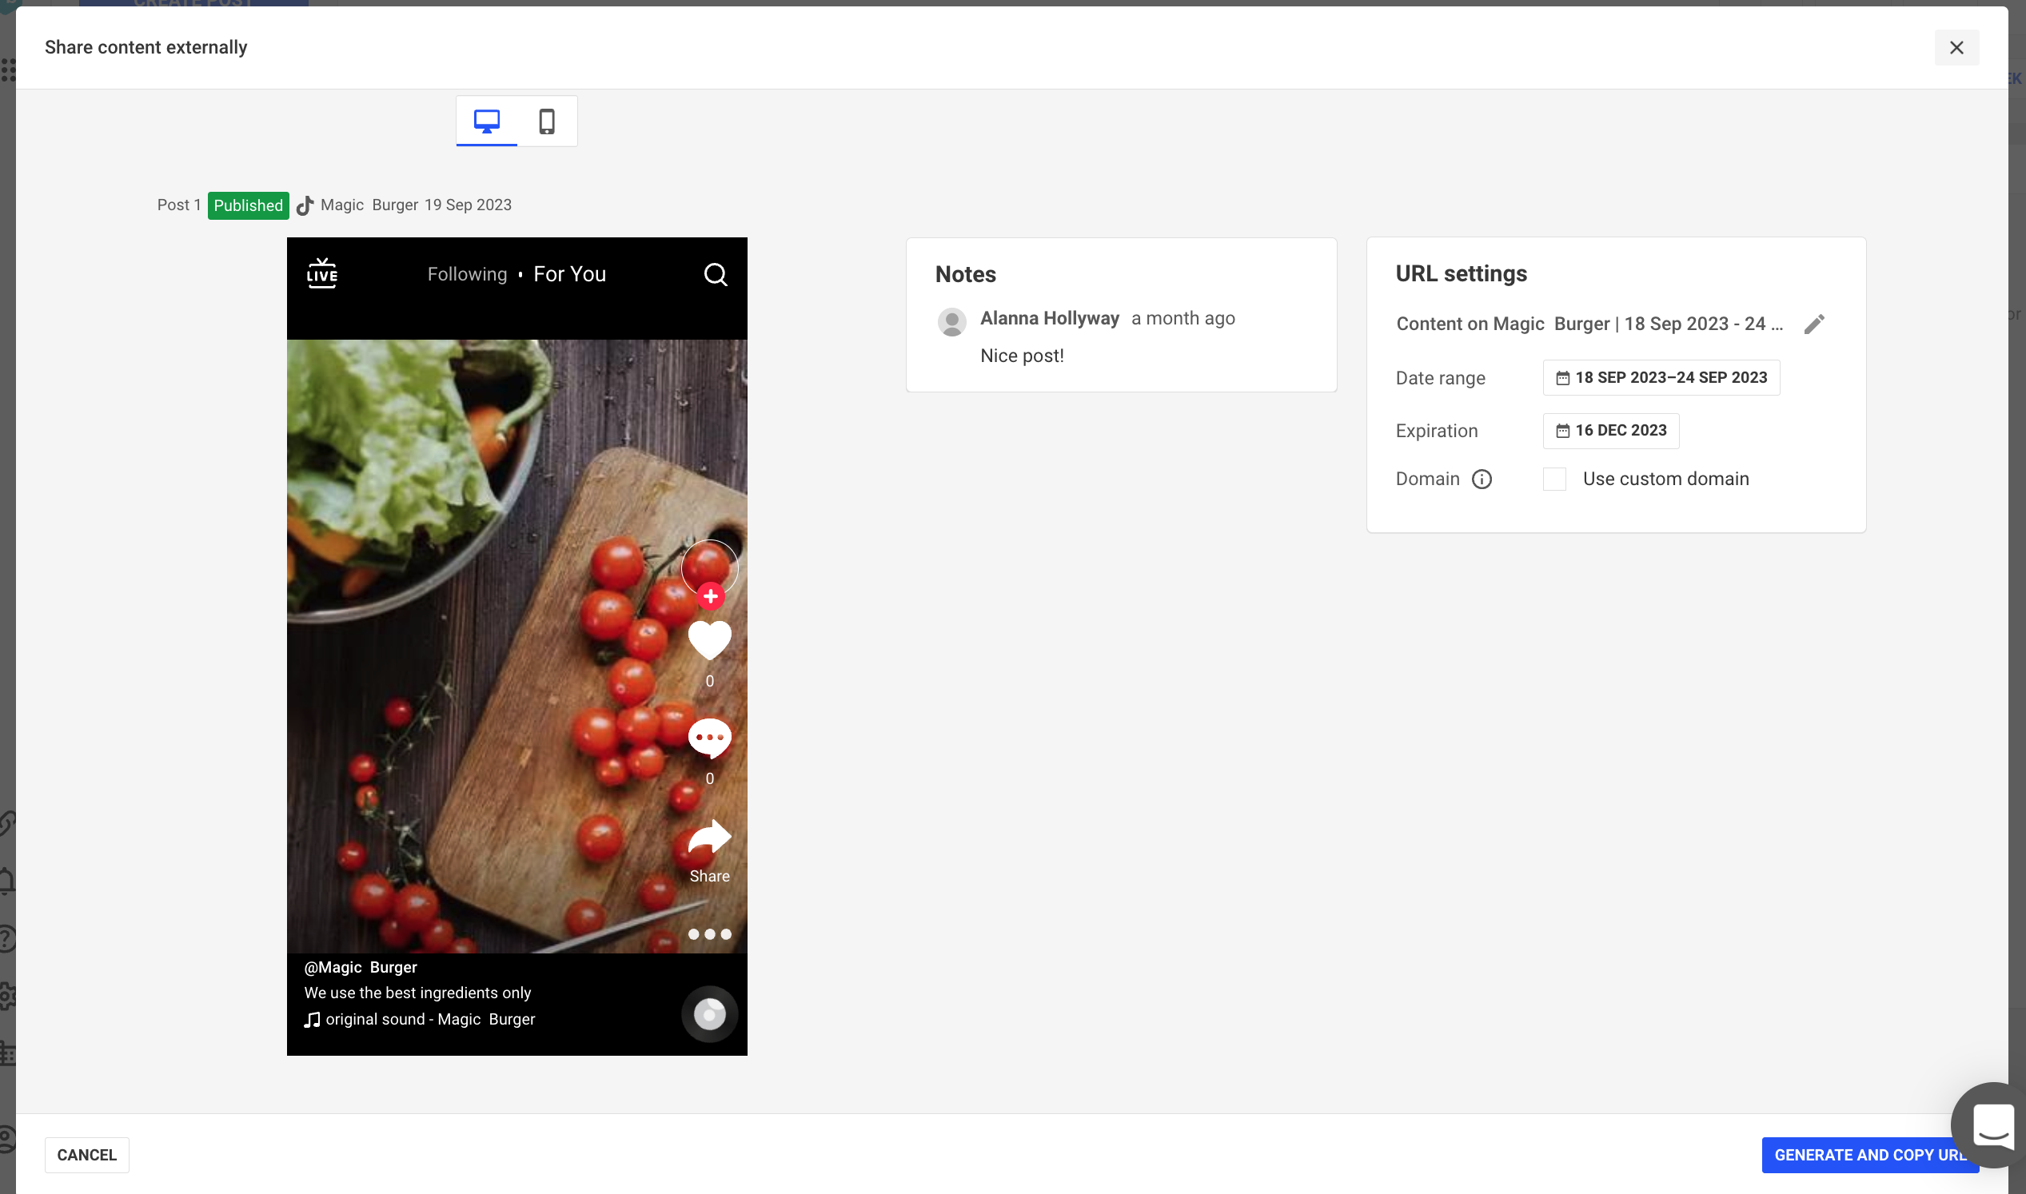Click the calendar icon in Expiration field

[x=1562, y=432]
